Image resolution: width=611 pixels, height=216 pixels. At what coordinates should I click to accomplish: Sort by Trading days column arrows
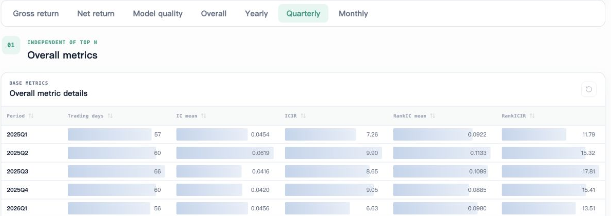pos(110,116)
